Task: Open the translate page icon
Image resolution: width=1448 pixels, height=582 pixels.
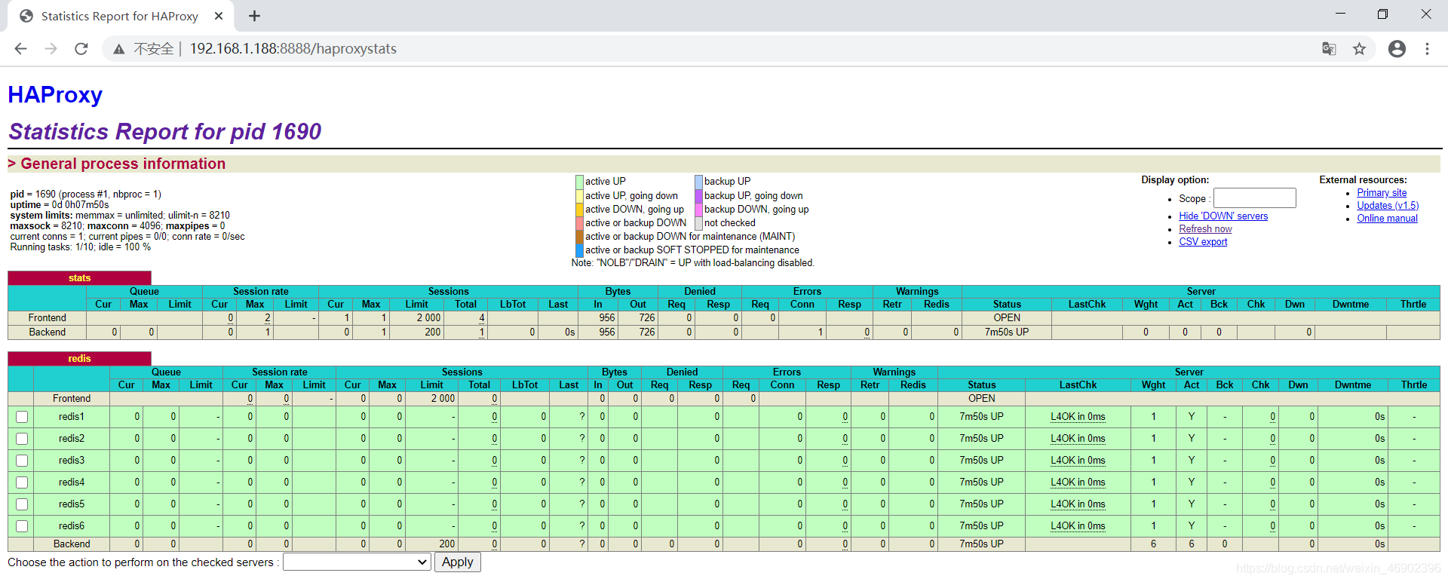Action: pos(1329,49)
